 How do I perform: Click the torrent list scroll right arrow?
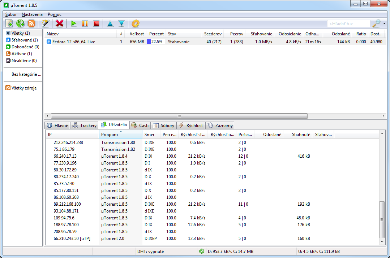tap(383, 116)
